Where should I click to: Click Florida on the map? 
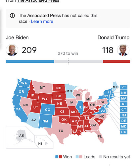[x=100, y=137]
